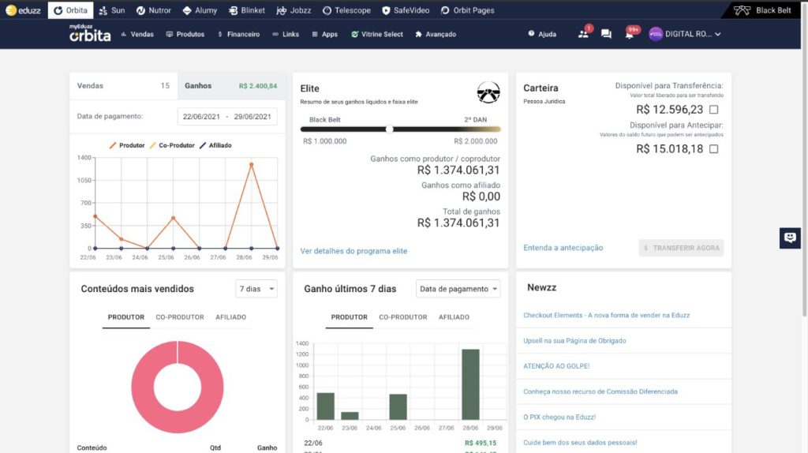
Task: Click the Elite progress slider handle
Action: [390, 129]
